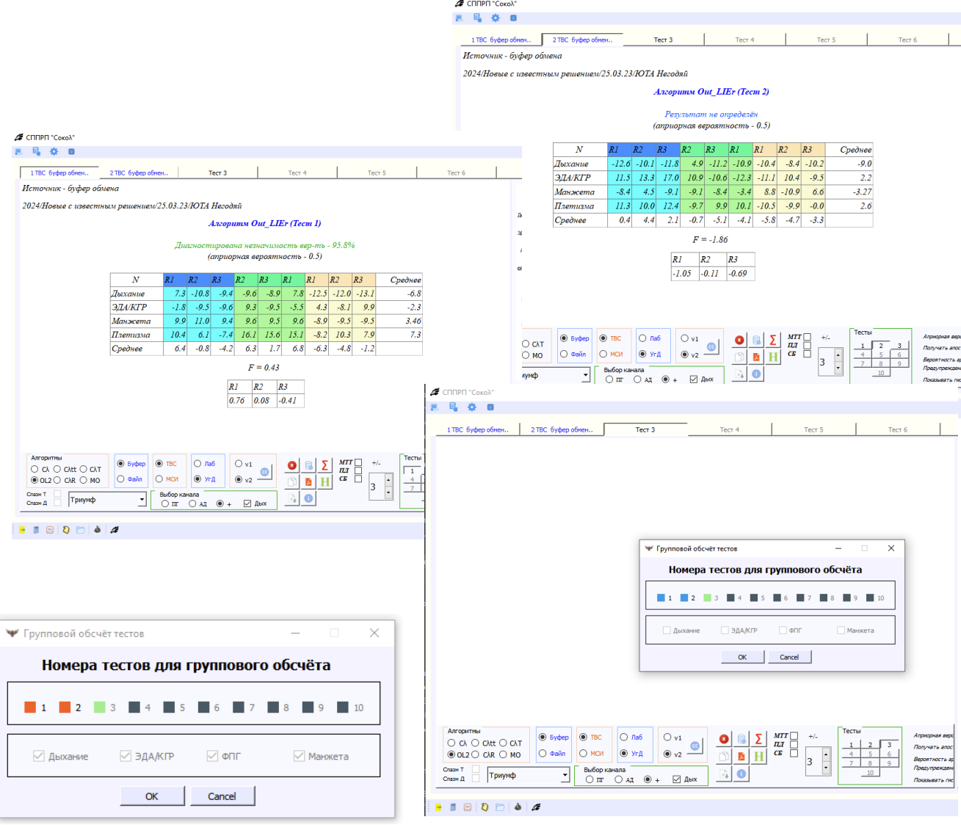Click the down arrow of the +/- spinner in the Тест 2 window
The width and height of the screenshot is (961, 825).
pos(838,368)
